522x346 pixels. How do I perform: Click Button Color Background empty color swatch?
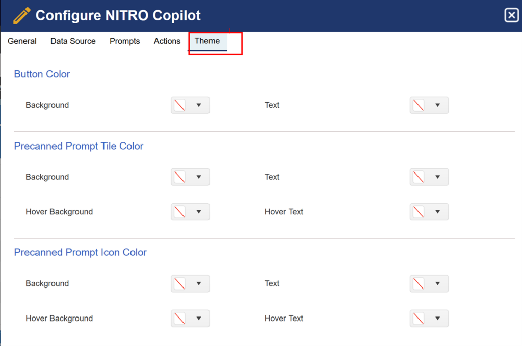point(180,105)
